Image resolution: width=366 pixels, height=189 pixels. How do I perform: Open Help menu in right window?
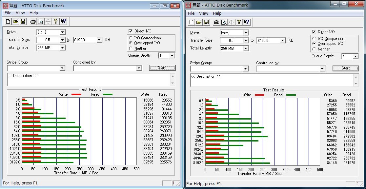(x=217, y=13)
